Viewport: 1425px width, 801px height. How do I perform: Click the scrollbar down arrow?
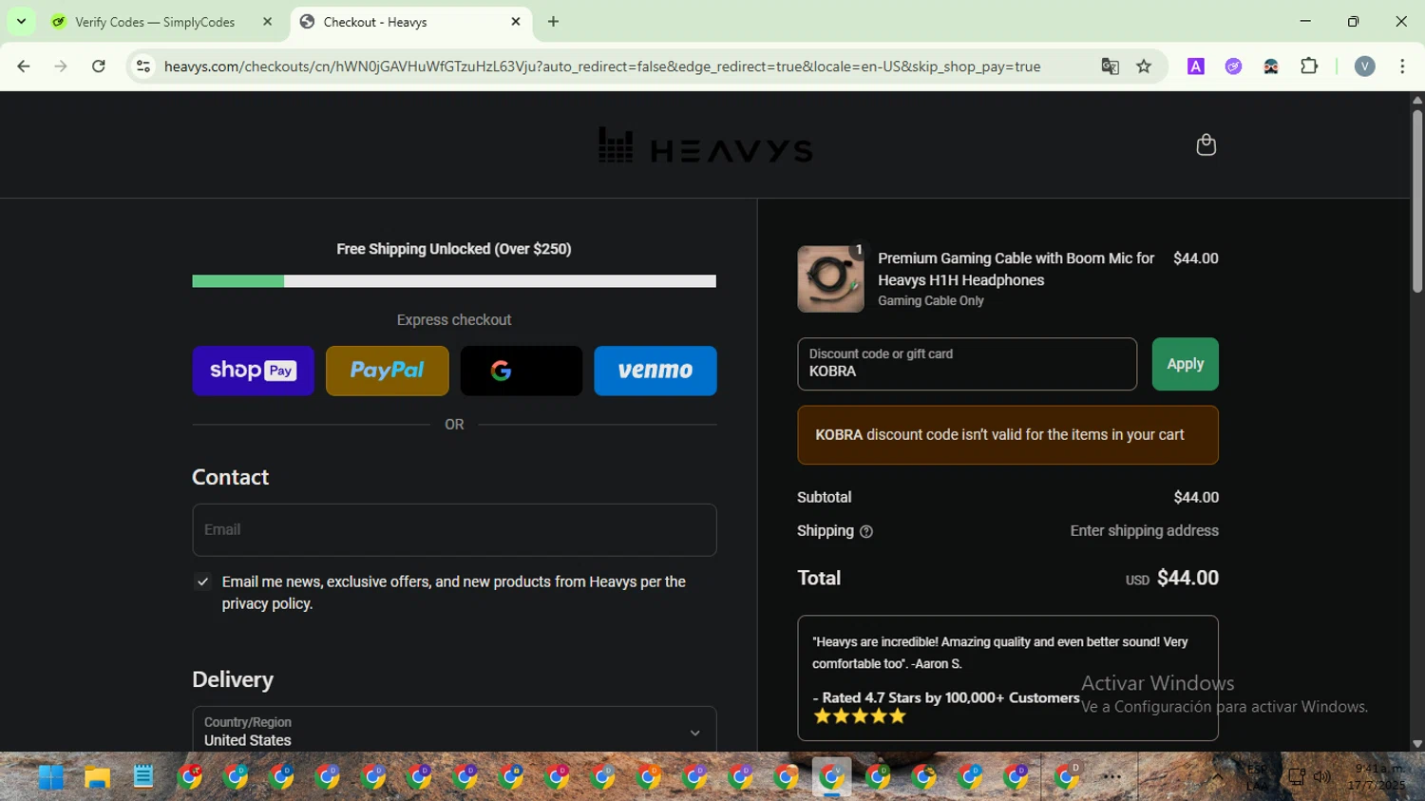(x=1416, y=744)
